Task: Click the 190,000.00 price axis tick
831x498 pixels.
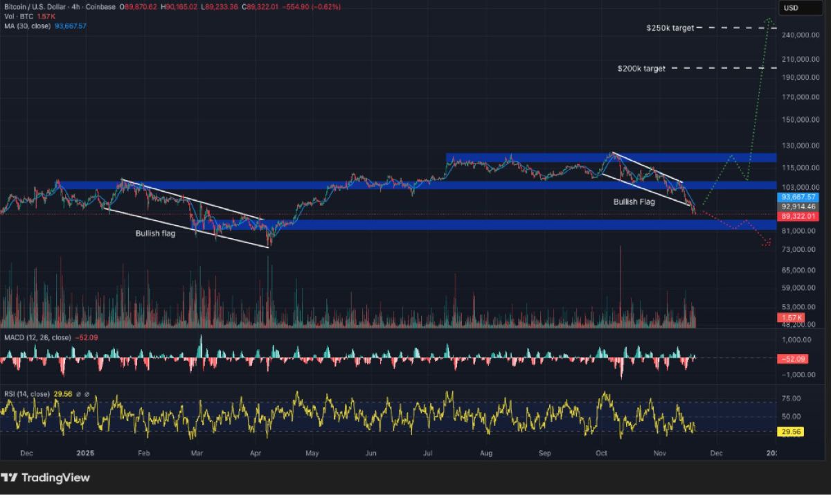Action: pyautogui.click(x=800, y=77)
